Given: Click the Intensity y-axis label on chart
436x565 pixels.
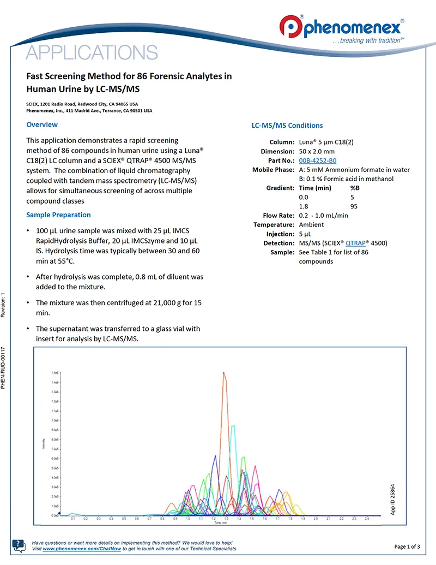Looking at the screenshot, I should pos(43,445).
